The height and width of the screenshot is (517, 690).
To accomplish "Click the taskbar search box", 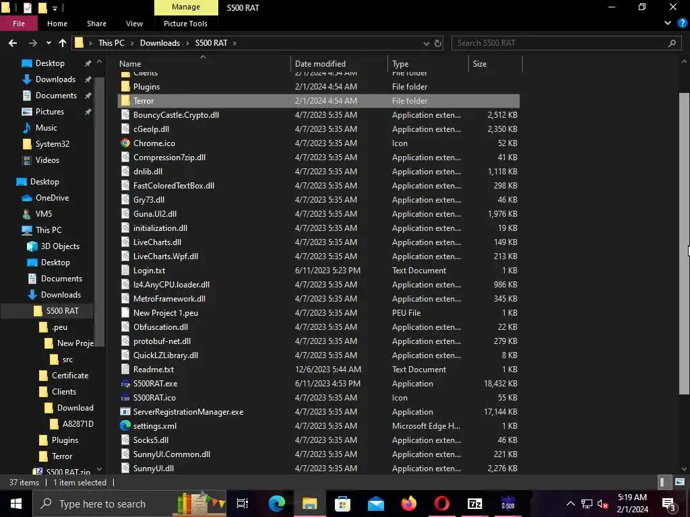I will 129,504.
